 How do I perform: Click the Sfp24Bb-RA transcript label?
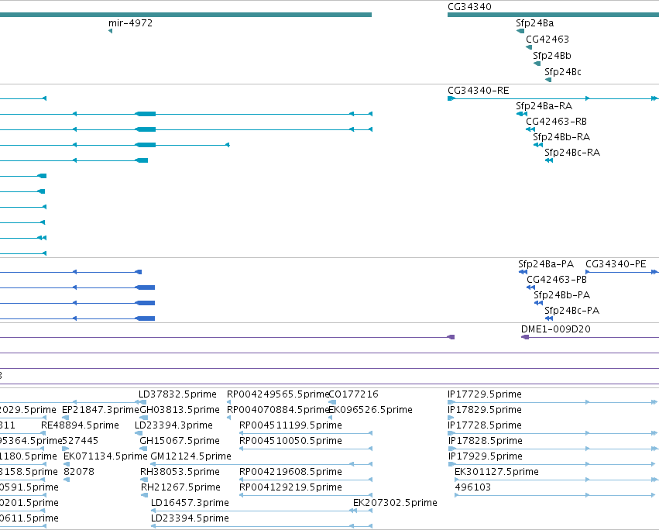[x=561, y=137]
